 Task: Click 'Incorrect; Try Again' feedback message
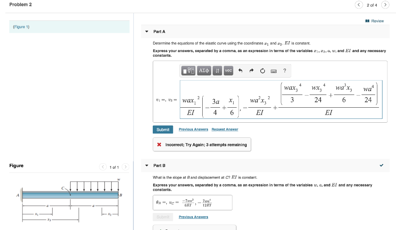click(x=202, y=145)
